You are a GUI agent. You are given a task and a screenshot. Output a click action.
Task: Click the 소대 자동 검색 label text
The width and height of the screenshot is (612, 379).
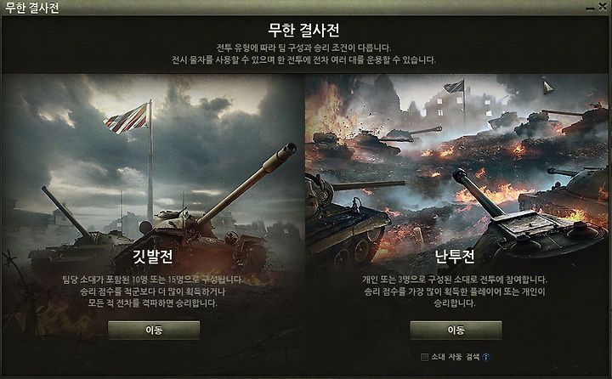[x=455, y=357]
